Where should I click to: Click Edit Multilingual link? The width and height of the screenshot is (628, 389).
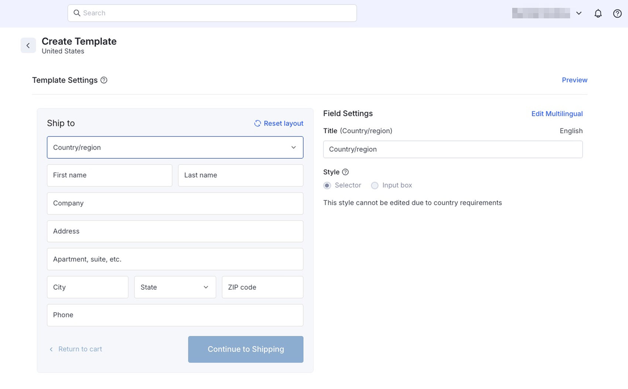pos(557,114)
